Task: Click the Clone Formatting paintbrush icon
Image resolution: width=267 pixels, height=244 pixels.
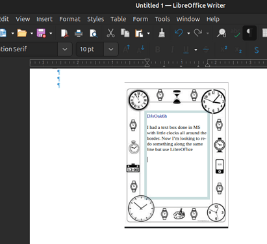Action: pos(162,33)
